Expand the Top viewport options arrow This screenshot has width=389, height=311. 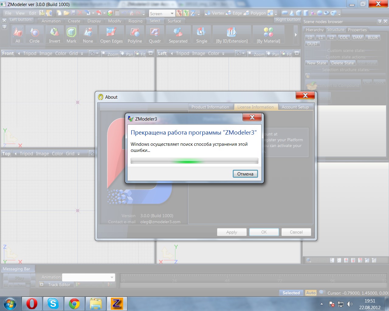pos(78,154)
